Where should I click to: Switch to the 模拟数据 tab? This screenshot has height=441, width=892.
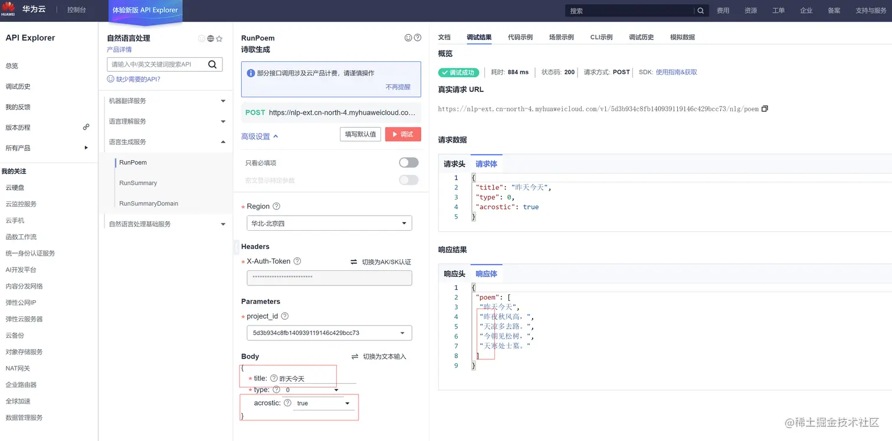click(683, 37)
